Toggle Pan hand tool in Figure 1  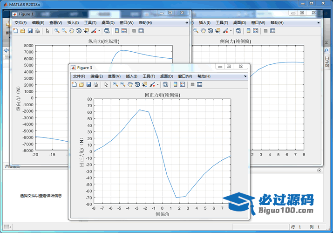pos(72,31)
